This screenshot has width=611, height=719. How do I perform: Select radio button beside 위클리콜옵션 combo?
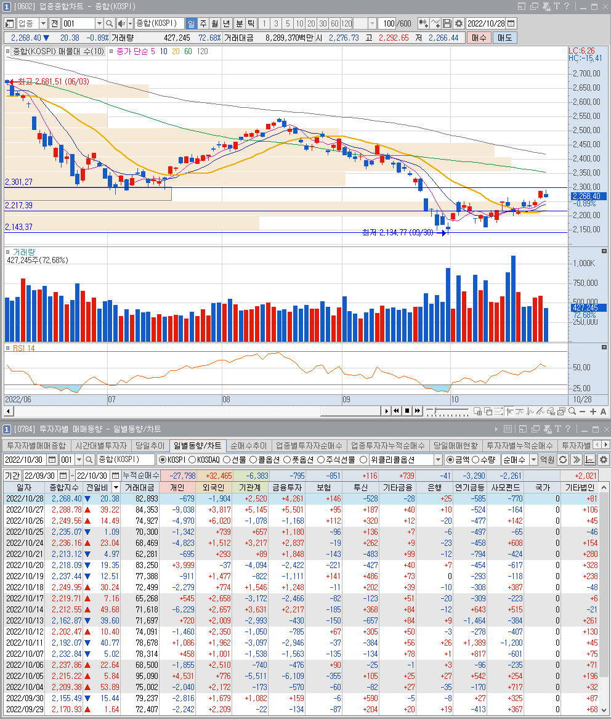point(363,460)
